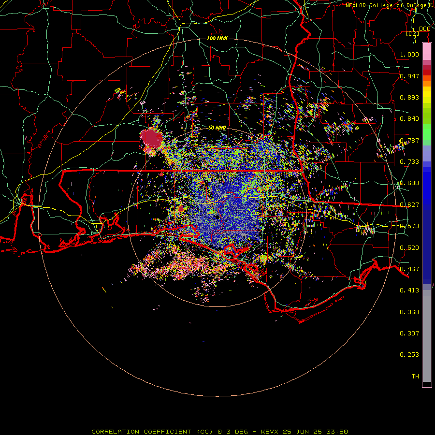Click the 0.733 scale label
The width and height of the screenshot is (435, 435).
click(x=409, y=162)
